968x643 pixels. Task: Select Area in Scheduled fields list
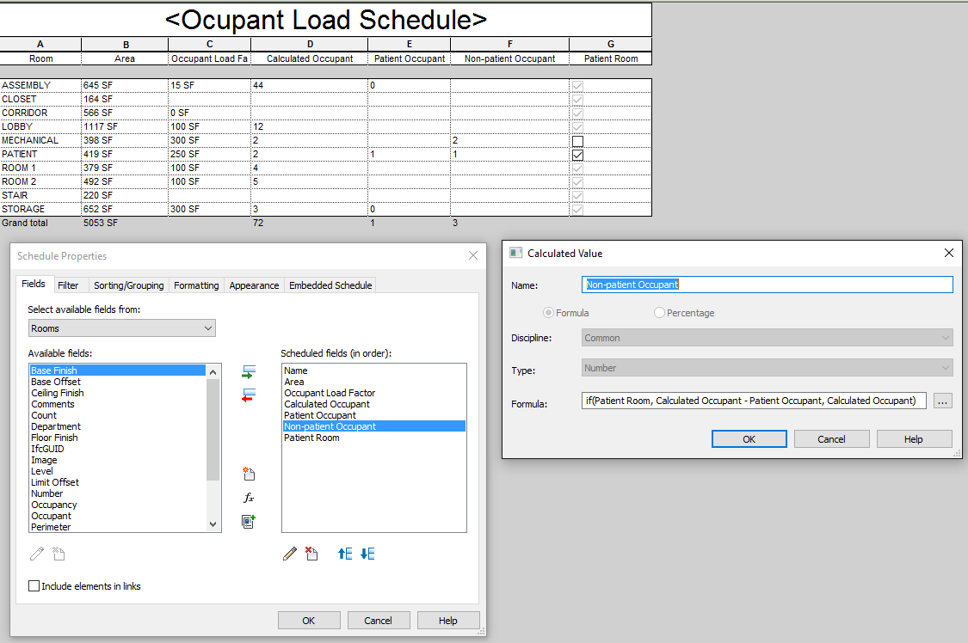[x=373, y=382]
